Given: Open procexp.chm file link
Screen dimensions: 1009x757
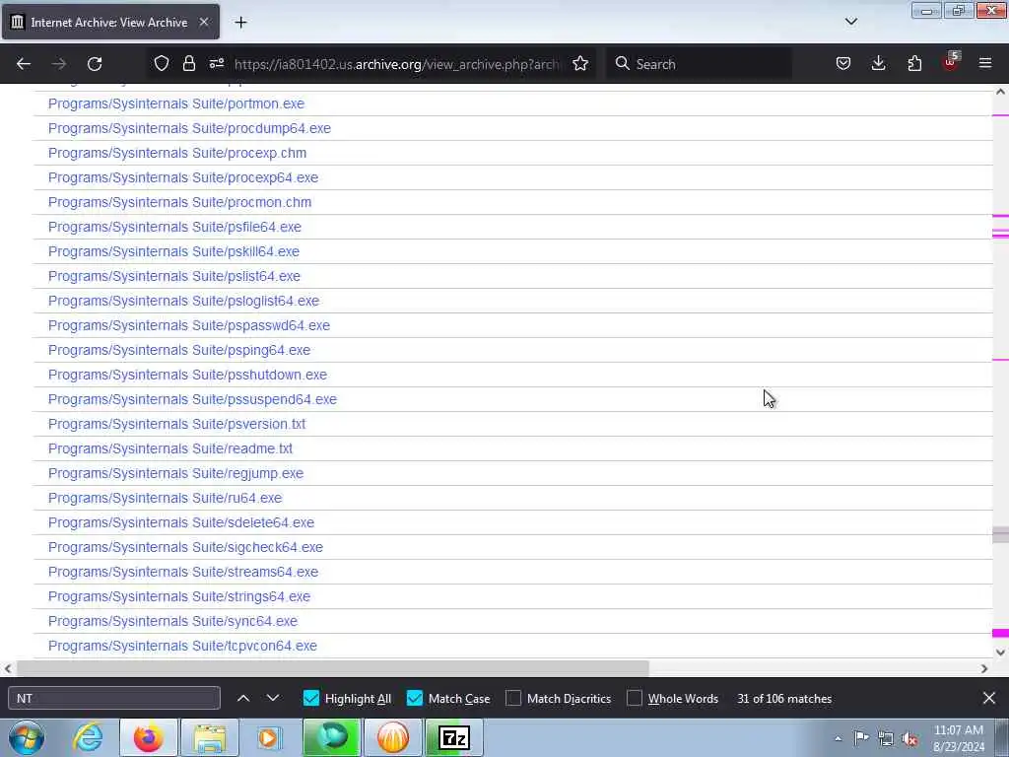Looking at the screenshot, I should [x=177, y=153].
